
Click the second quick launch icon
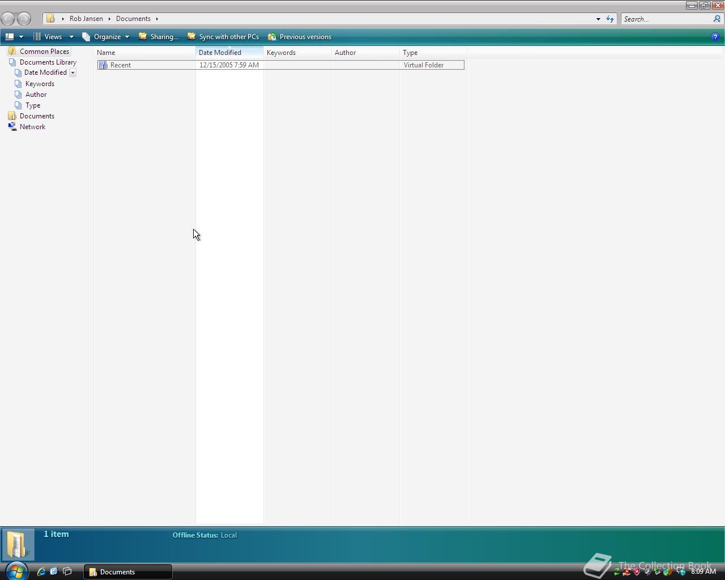click(x=54, y=572)
